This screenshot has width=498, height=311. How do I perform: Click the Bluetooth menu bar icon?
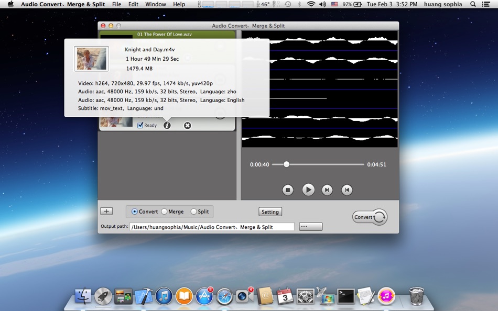299,4
